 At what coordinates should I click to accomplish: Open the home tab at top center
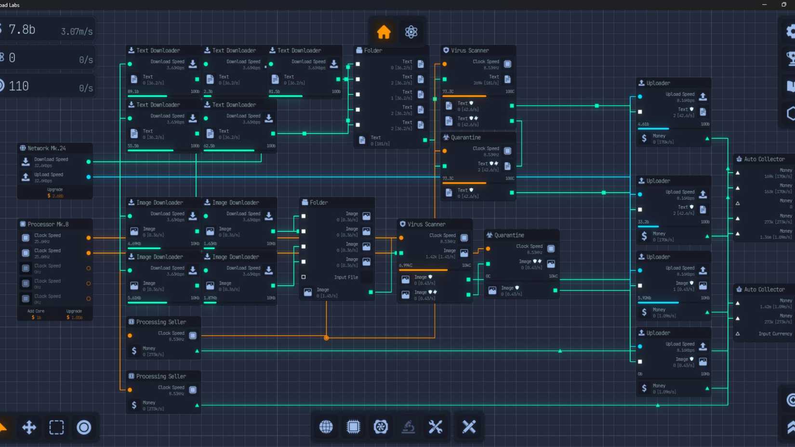click(x=384, y=32)
